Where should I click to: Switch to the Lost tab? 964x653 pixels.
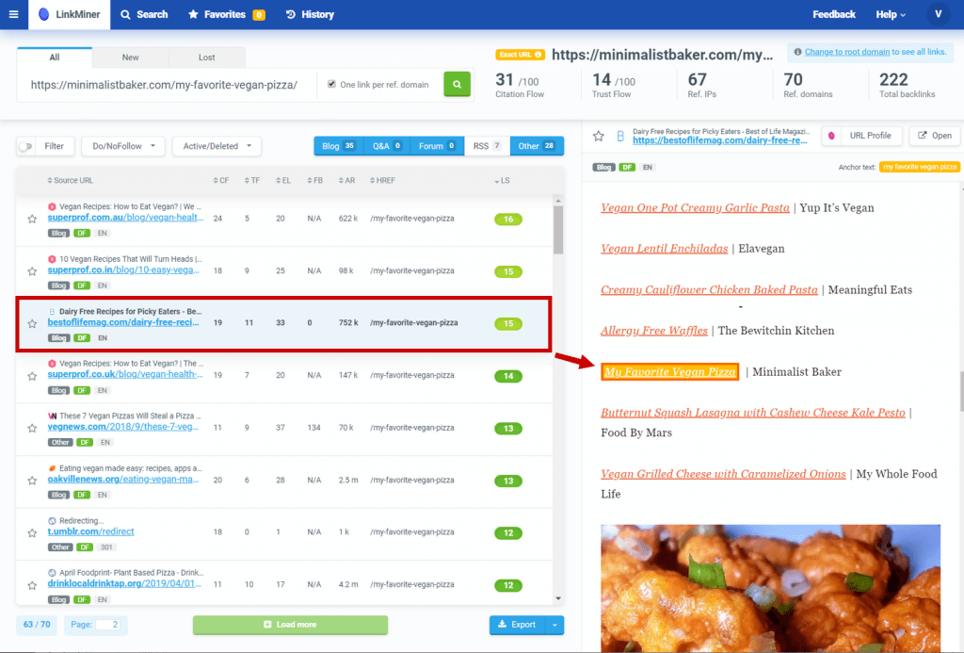pyautogui.click(x=206, y=57)
